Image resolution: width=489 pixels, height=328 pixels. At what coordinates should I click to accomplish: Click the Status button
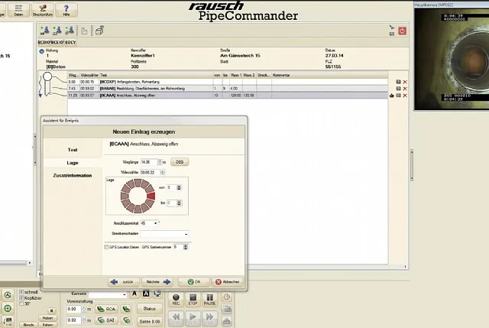tap(150, 309)
